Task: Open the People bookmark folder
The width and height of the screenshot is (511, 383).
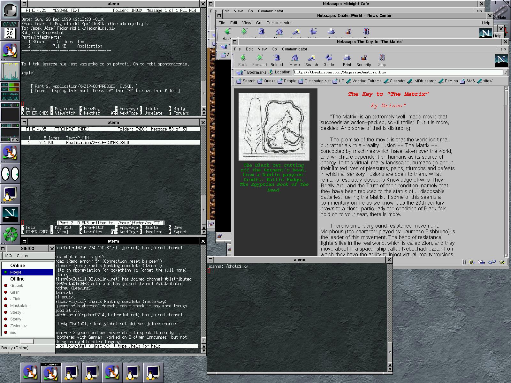Action: click(x=287, y=81)
